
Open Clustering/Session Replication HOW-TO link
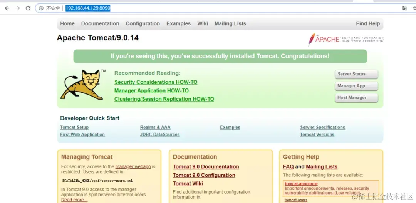(164, 99)
